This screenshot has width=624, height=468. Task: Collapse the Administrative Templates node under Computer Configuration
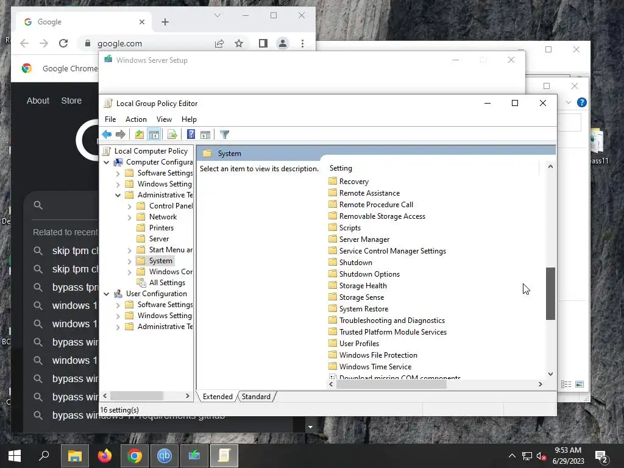coord(118,195)
